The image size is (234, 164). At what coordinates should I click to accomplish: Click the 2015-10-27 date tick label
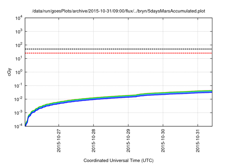58,141
